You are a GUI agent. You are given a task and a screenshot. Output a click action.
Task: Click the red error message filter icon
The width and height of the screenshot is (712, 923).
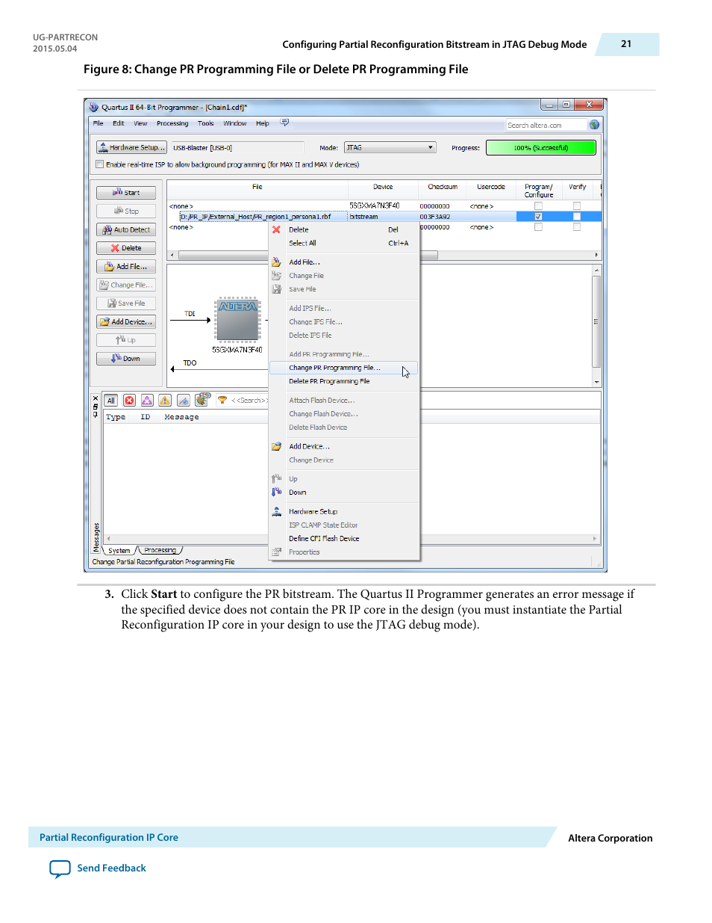(x=129, y=401)
